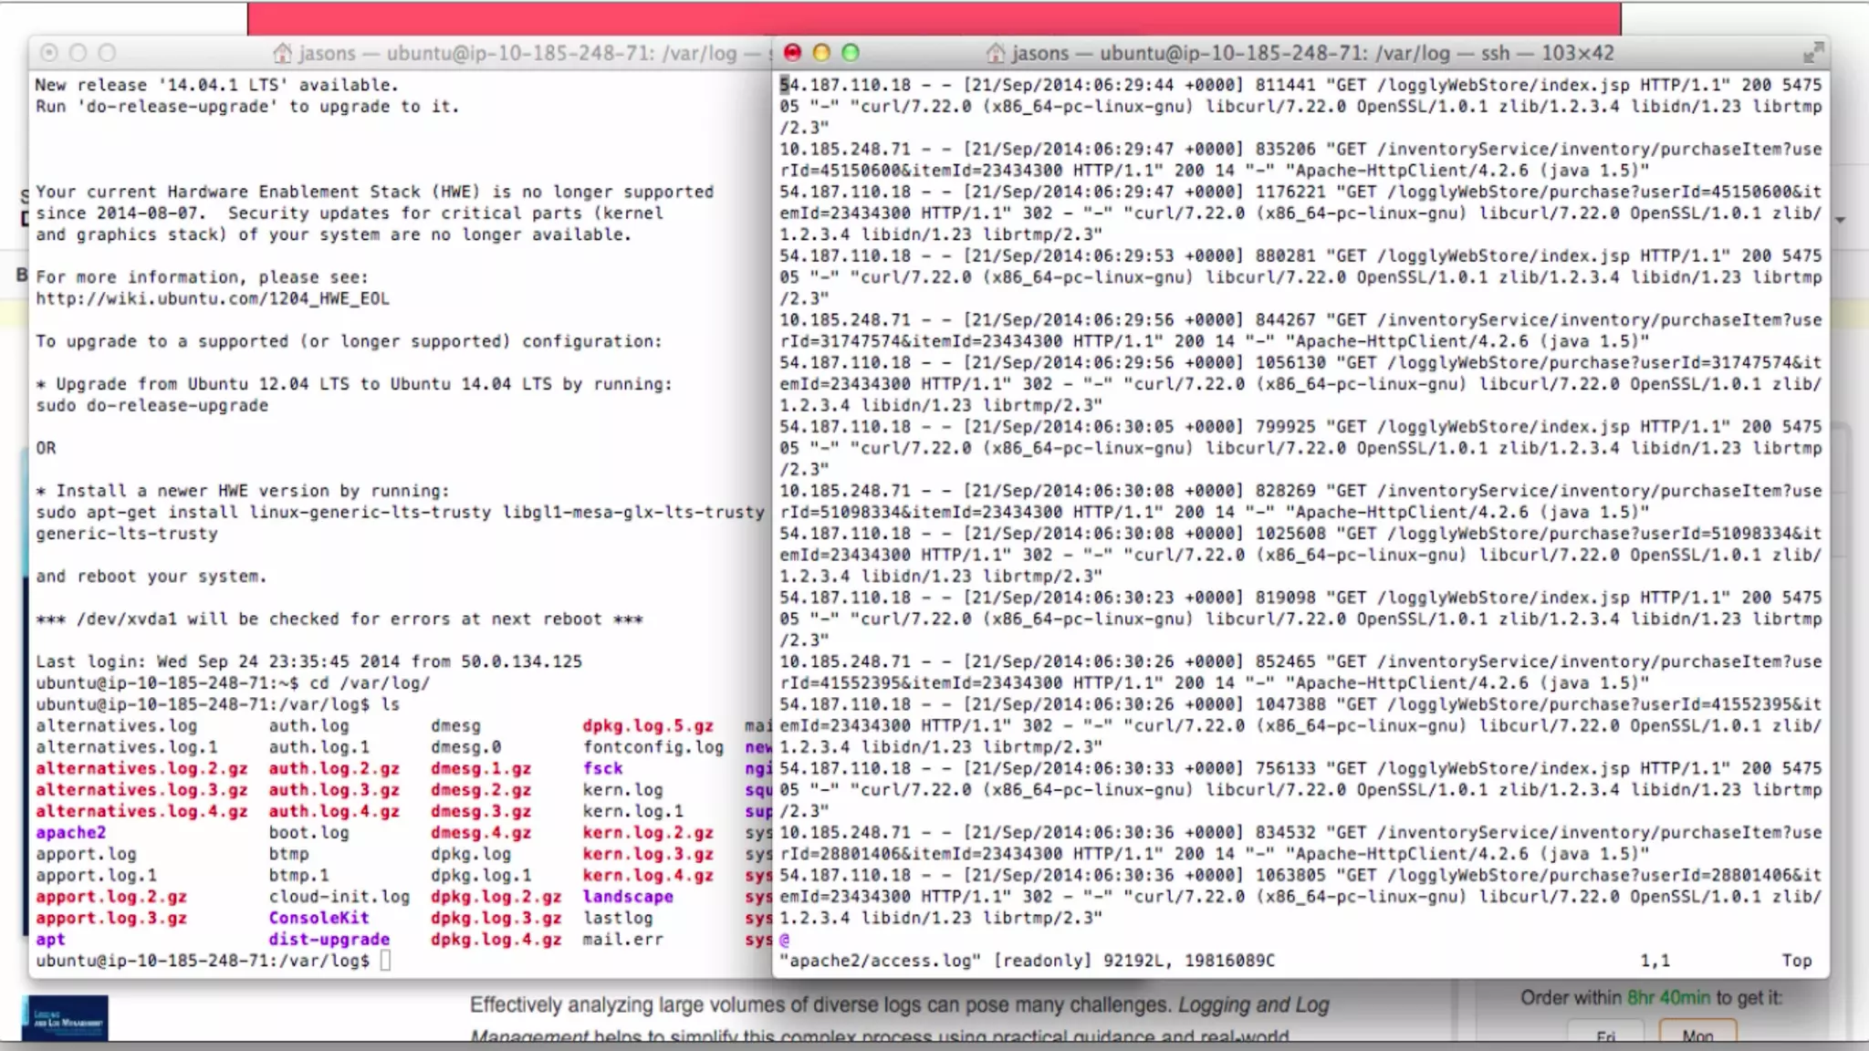Click the vim status line showing apache2/access.log
Viewport: 1869px width, 1051px height.
coord(1027,960)
